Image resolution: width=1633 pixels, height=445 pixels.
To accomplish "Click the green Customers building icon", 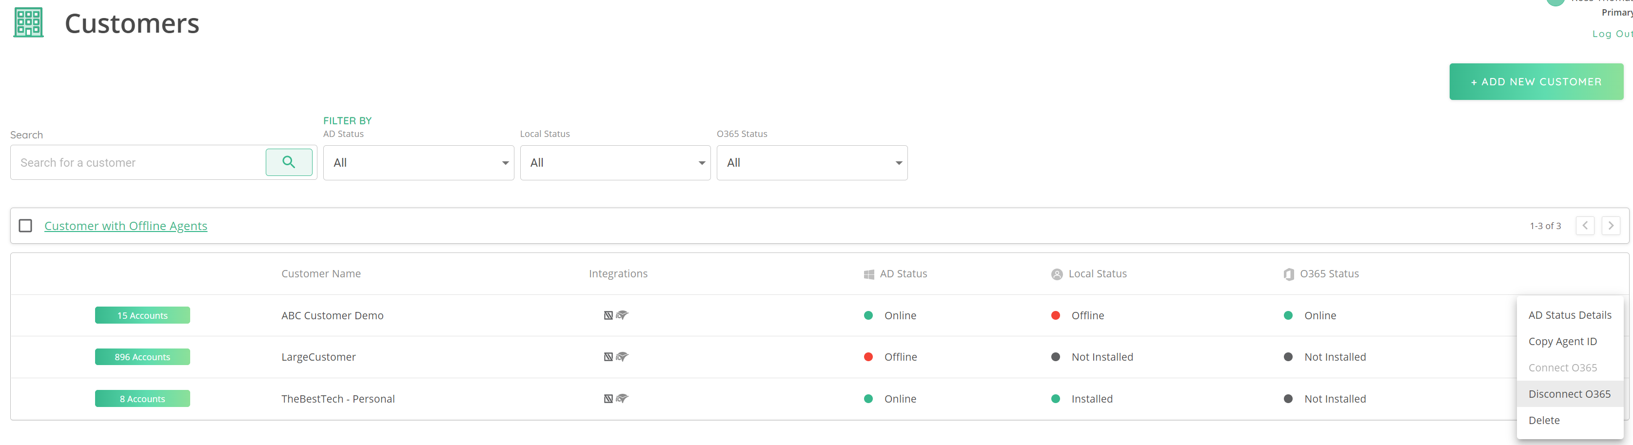I will tap(29, 23).
